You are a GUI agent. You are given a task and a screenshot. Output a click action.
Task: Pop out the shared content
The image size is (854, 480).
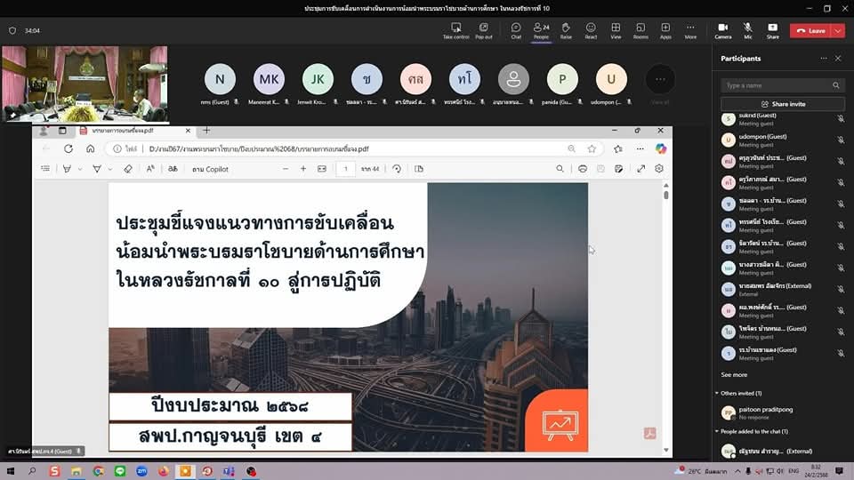pyautogui.click(x=484, y=30)
